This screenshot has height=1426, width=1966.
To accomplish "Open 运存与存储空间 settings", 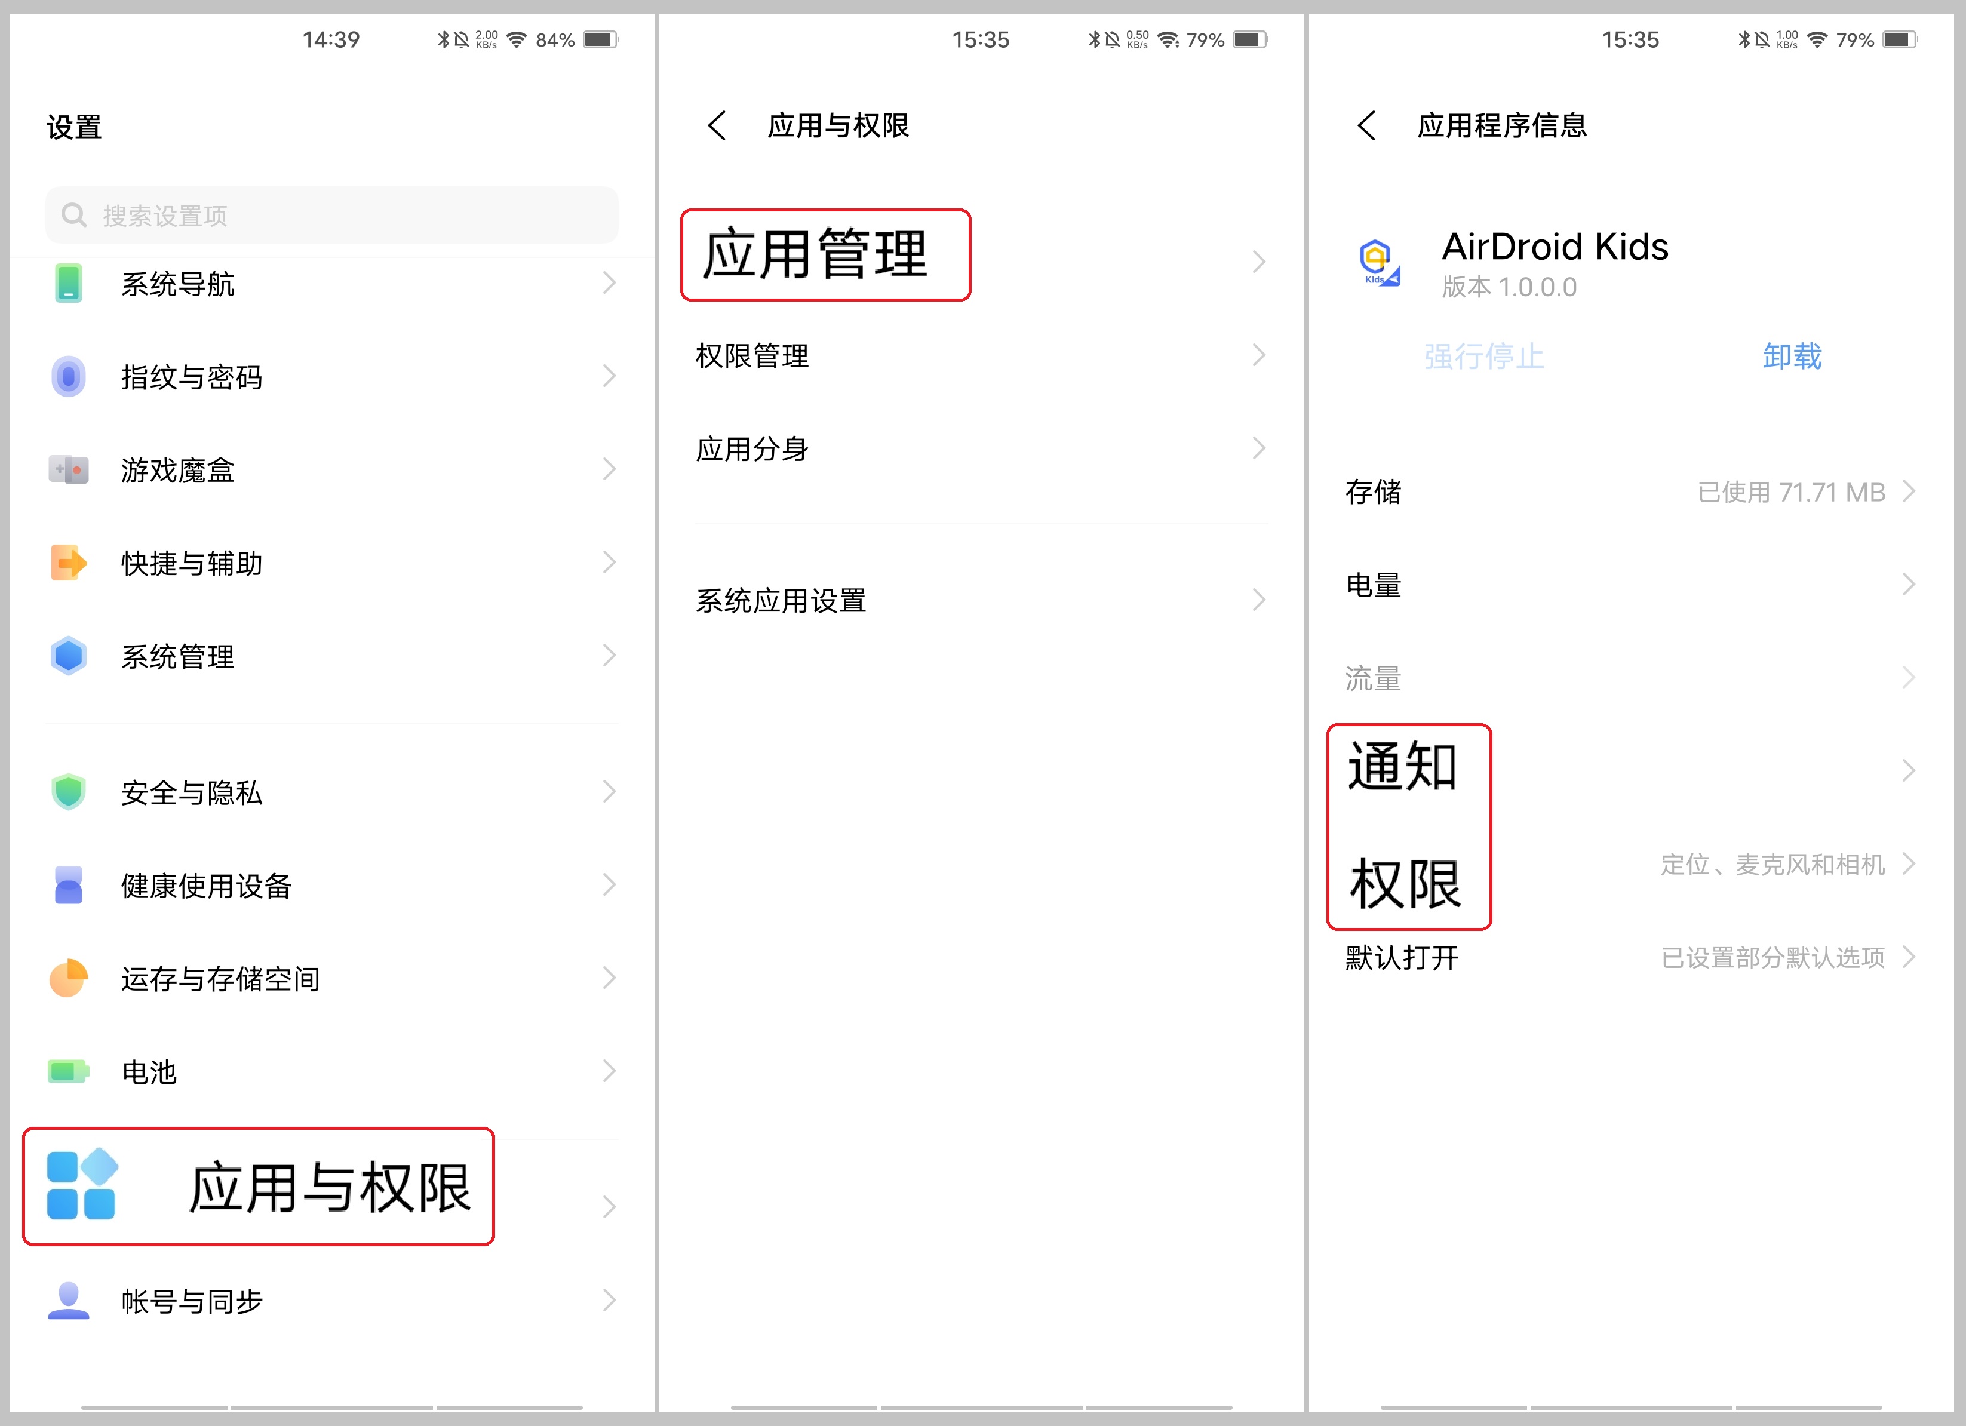I will click(x=332, y=978).
